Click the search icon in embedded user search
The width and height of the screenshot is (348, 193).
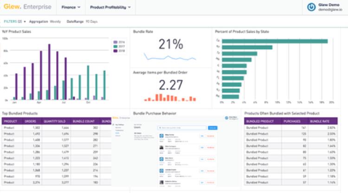click(161, 127)
